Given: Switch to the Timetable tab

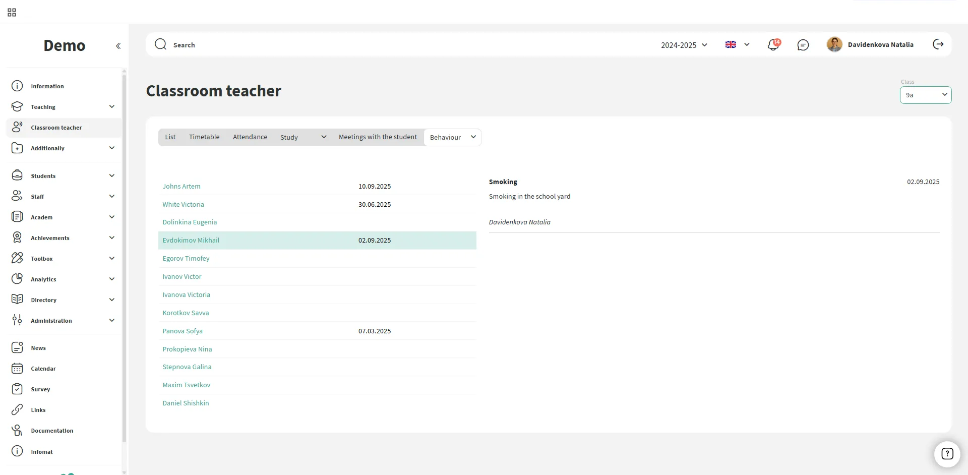Looking at the screenshot, I should pyautogui.click(x=204, y=137).
